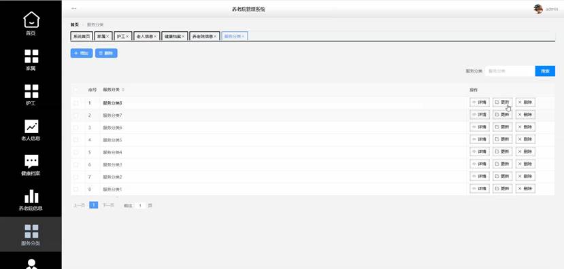Open 家属 section in sidebar

[x=31, y=60]
